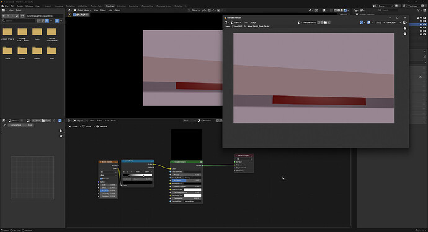Open the Edit menu
Image resolution: width=428 pixels, height=232 pixels.
tap(12, 6)
